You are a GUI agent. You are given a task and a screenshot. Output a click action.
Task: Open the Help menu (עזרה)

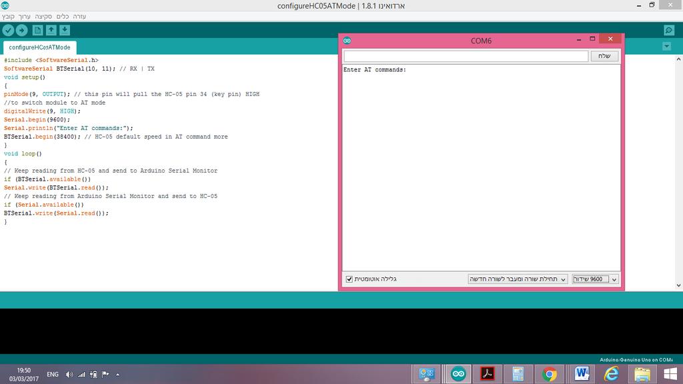pyautogui.click(x=79, y=16)
